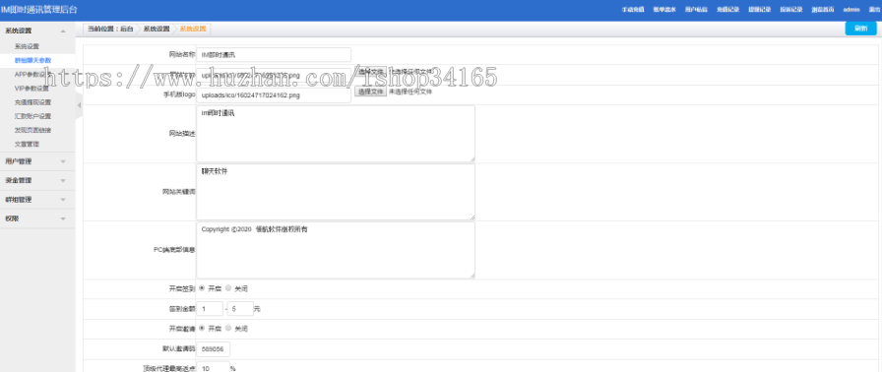The image size is (882, 372).
Task: Click admin in the top bar
Action: (851, 10)
